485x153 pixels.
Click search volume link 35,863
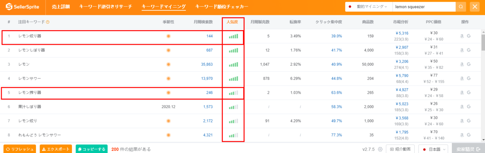point(207,64)
